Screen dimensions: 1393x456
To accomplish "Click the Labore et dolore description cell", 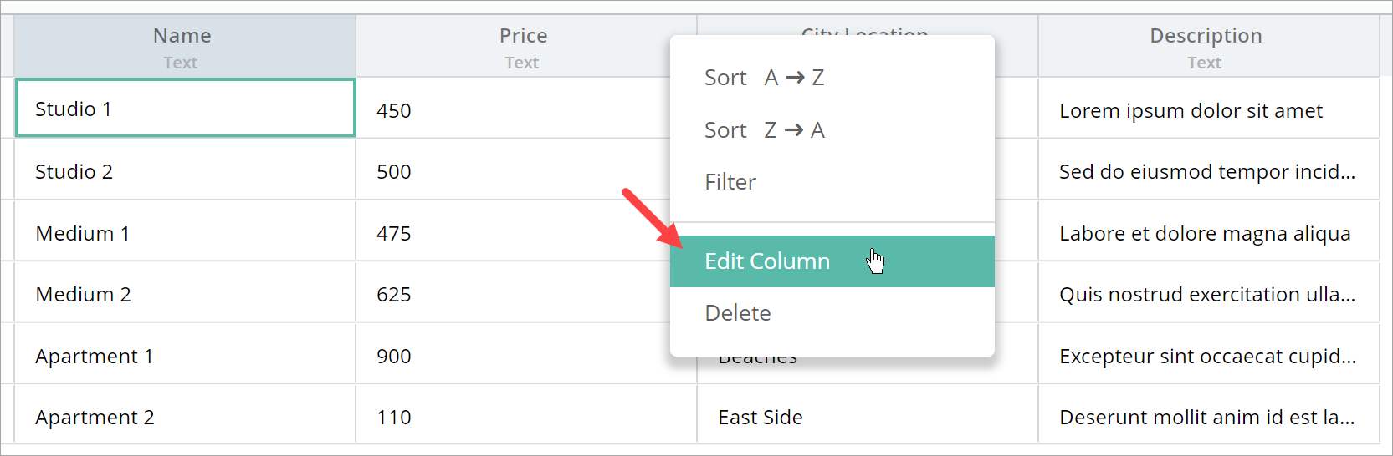I will (1208, 233).
